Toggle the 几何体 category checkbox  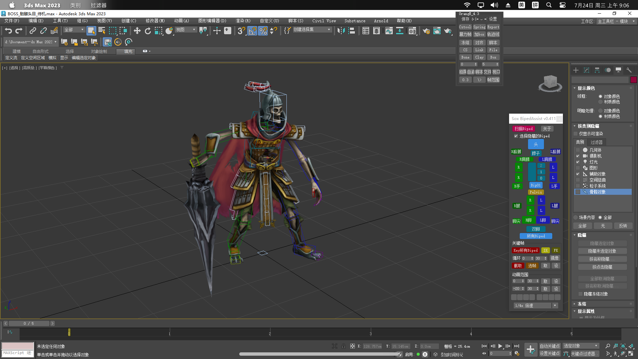(x=578, y=150)
